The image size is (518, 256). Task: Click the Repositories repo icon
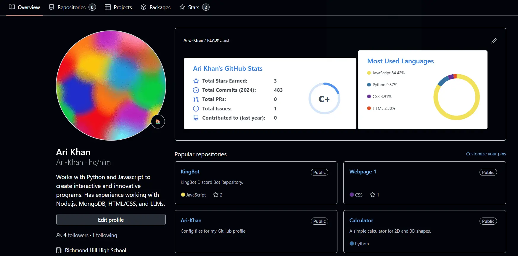click(x=52, y=7)
